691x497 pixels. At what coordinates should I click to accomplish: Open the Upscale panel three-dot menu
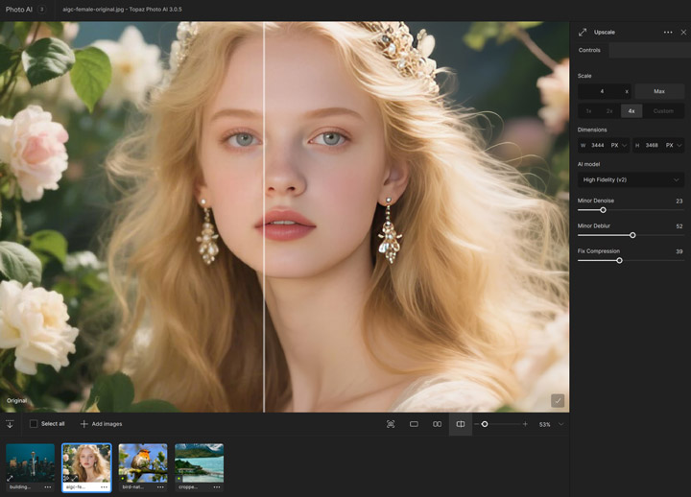tap(668, 33)
